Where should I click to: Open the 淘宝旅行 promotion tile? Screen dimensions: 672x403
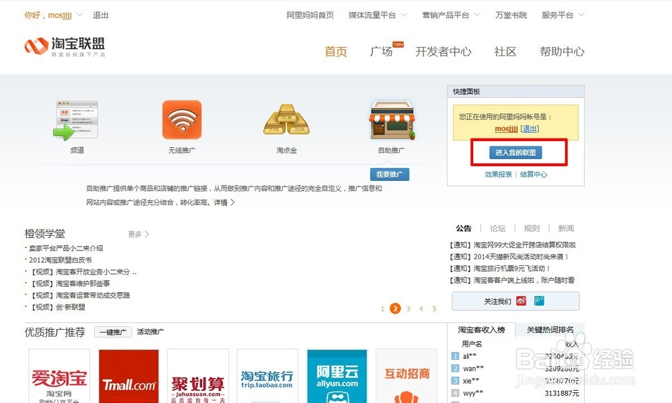tap(267, 376)
